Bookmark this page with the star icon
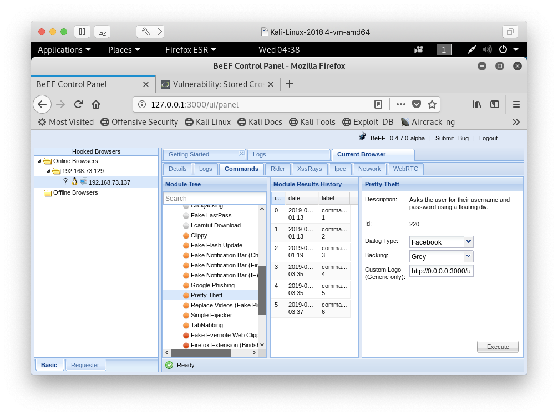The width and height of the screenshot is (558, 416). [432, 105]
